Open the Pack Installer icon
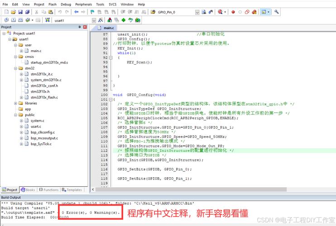 point(138,20)
